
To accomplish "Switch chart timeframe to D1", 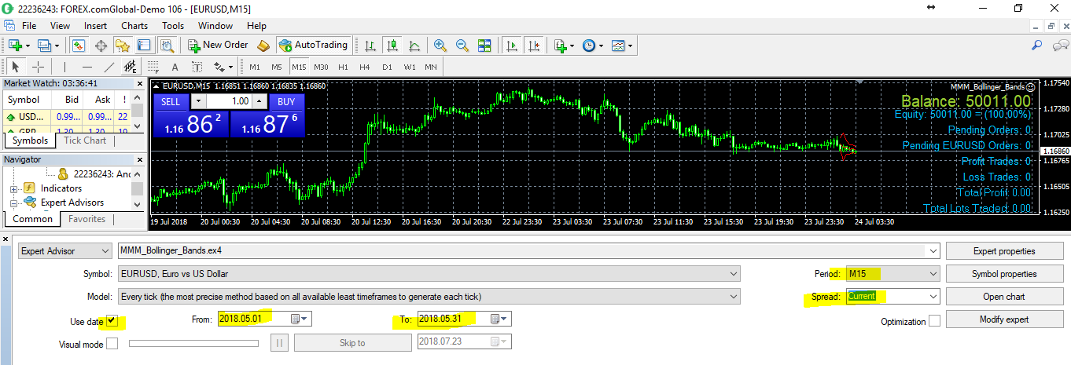I will pos(387,67).
